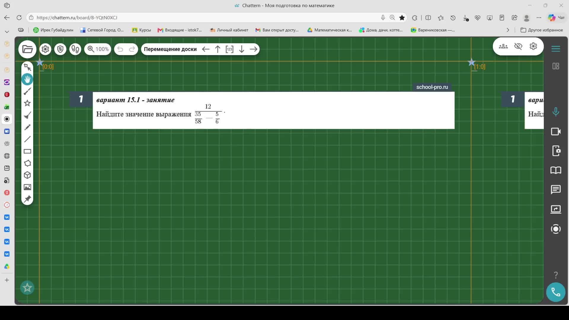The width and height of the screenshot is (569, 320).
Task: Choose the polygon shape tool
Action: [27, 163]
